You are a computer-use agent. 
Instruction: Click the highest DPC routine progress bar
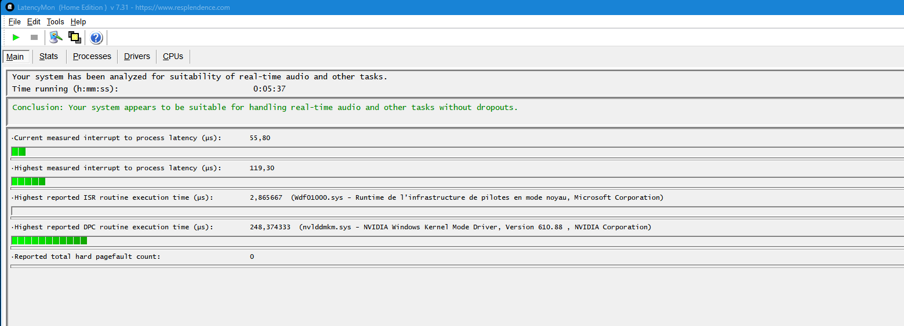(x=457, y=240)
